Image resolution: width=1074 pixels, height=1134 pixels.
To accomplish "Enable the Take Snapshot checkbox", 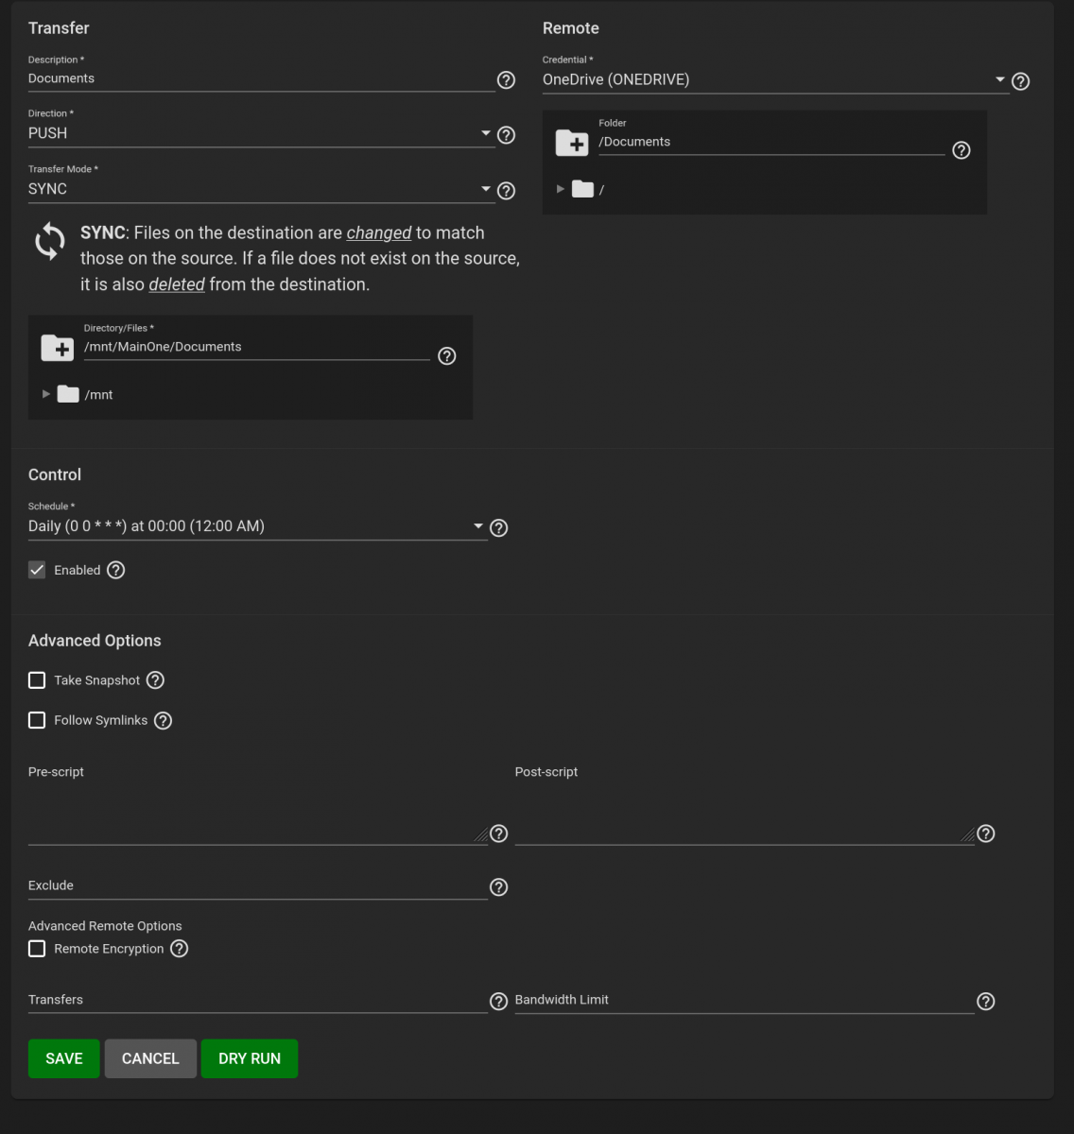I will tap(37, 680).
